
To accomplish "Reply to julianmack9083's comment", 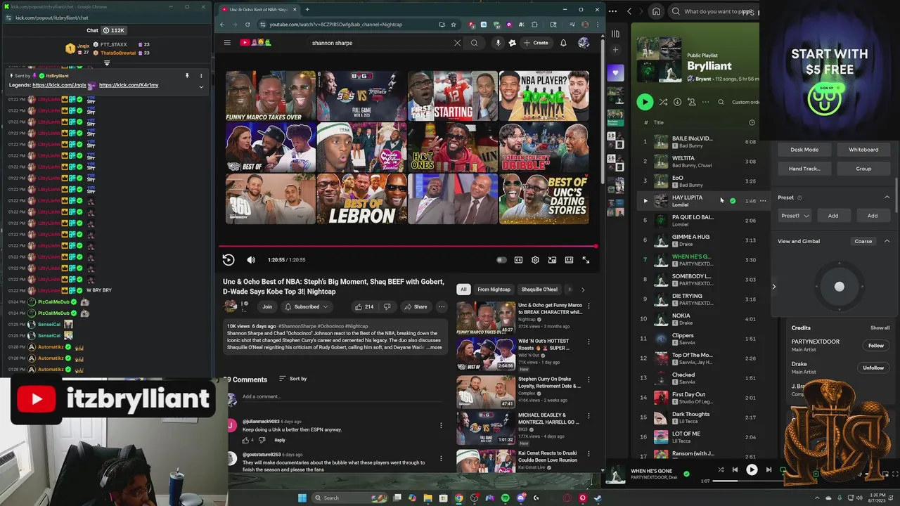I will tap(280, 440).
